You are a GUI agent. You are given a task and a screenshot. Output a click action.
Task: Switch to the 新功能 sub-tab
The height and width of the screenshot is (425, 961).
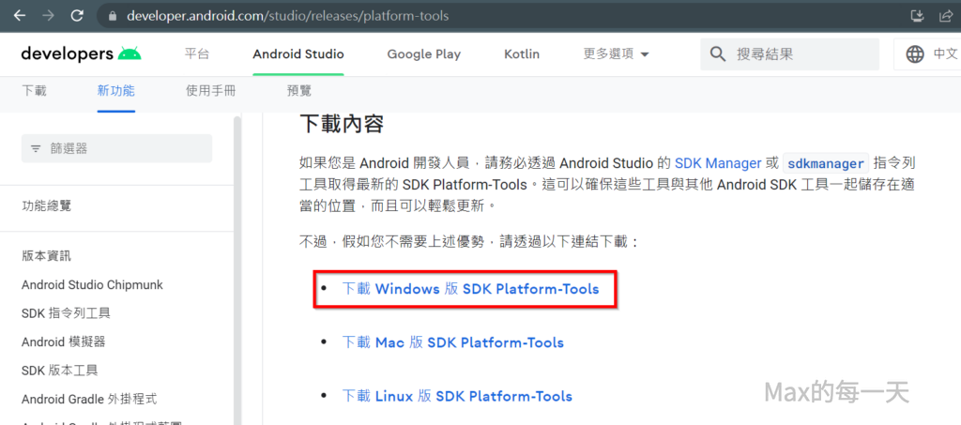pyautogui.click(x=115, y=91)
